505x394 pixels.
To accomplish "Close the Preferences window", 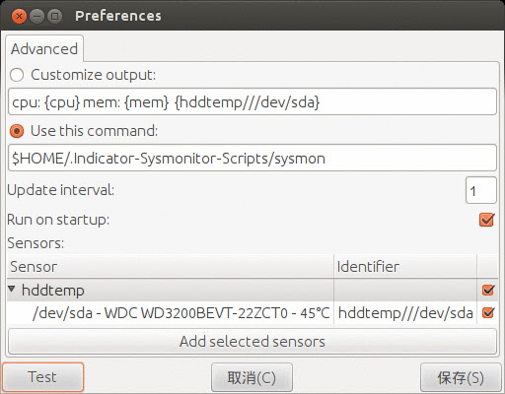I will click(x=19, y=16).
